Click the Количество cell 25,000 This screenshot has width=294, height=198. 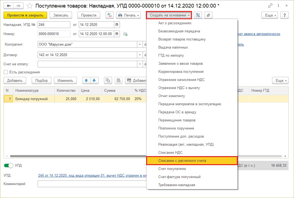[x=67, y=99]
